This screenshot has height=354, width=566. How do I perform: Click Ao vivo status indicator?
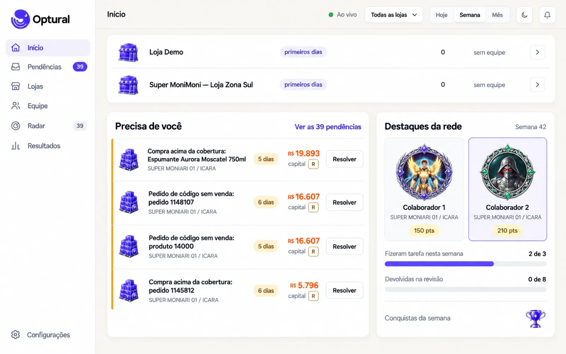tap(342, 15)
